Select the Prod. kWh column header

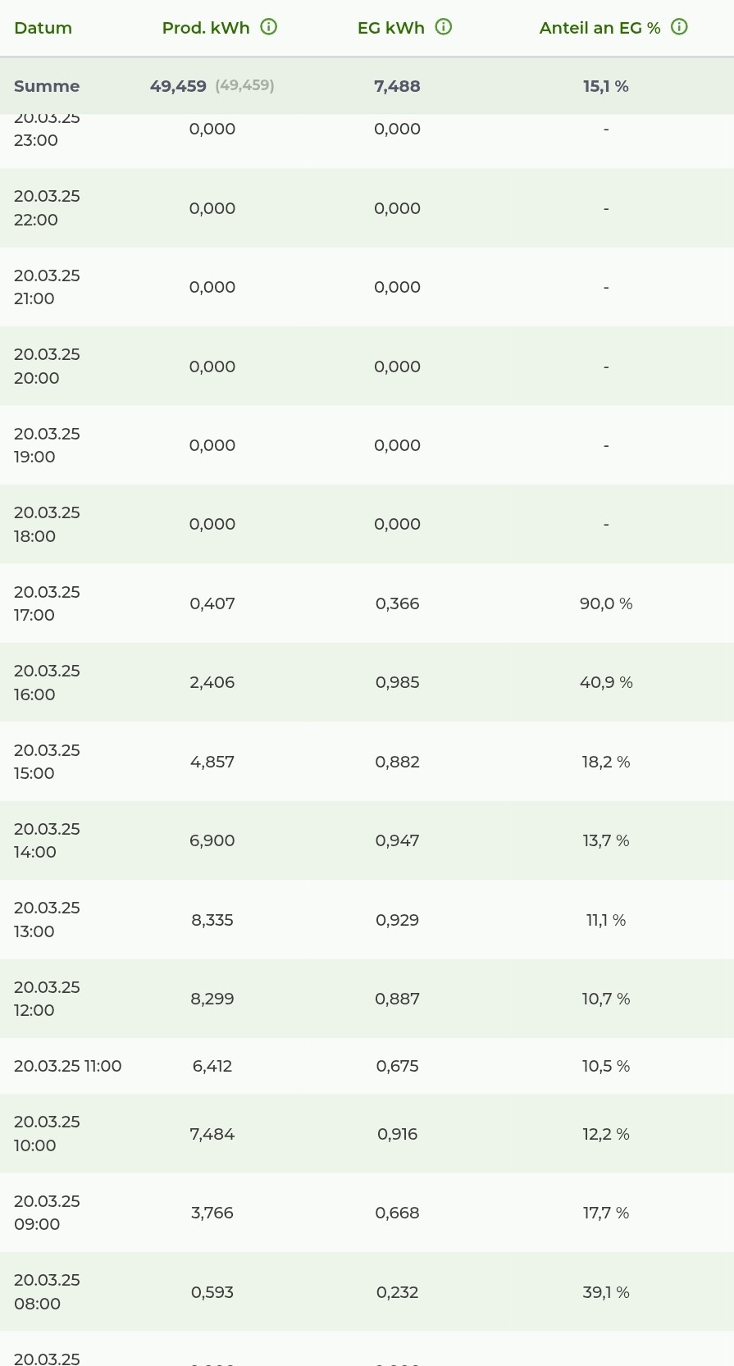point(206,28)
